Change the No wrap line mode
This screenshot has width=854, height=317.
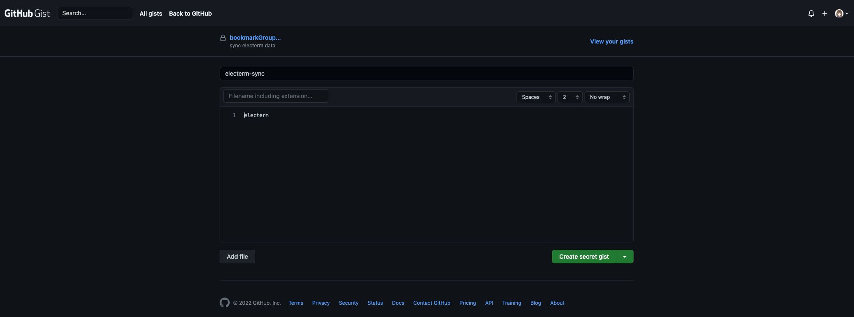(x=607, y=97)
